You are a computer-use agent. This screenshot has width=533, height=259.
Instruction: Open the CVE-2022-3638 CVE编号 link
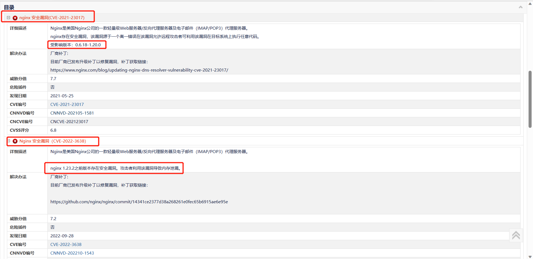pos(66,245)
